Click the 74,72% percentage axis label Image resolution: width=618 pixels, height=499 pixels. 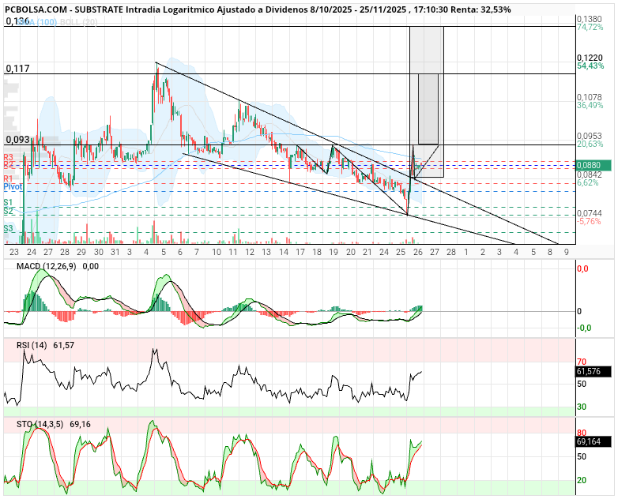pyautogui.click(x=590, y=28)
